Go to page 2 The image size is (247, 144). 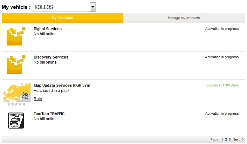226,140
